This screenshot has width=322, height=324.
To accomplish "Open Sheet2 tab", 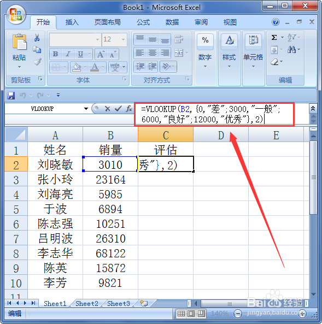I will point(87,304).
